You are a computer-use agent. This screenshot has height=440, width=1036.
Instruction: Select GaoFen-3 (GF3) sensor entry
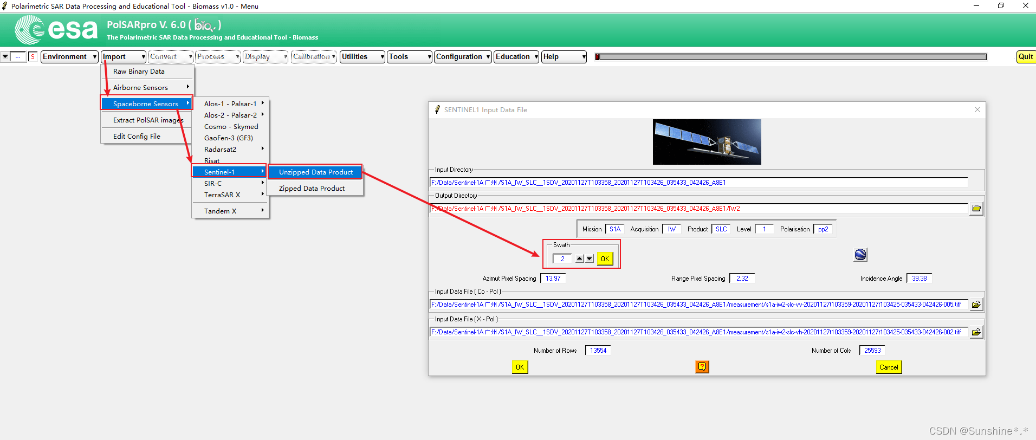[x=230, y=138]
